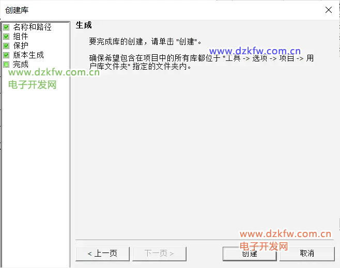Cancel the wizard with 取消
This screenshot has height=268, width=340.
307,254
